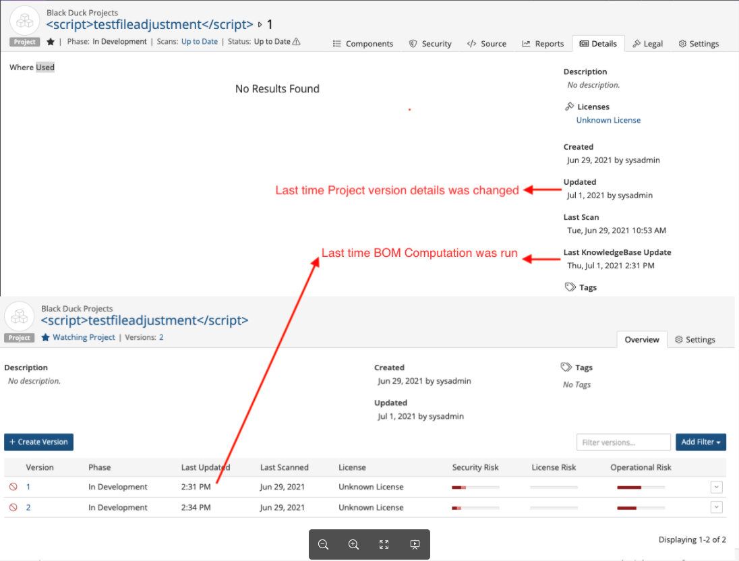Click the zoom out magnifier icon
The height and width of the screenshot is (561, 739).
[324, 545]
